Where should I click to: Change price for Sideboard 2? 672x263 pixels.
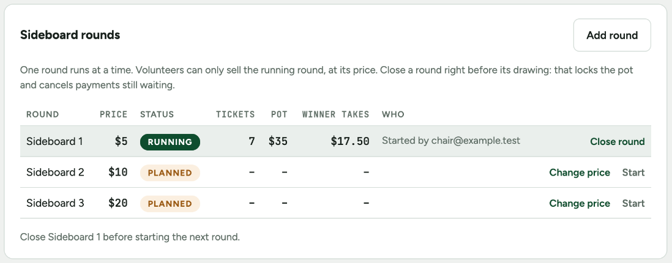pos(580,172)
